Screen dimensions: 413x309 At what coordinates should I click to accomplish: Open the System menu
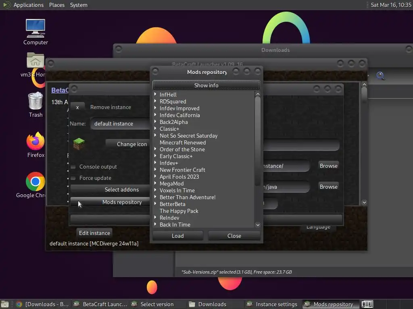[x=79, y=5]
